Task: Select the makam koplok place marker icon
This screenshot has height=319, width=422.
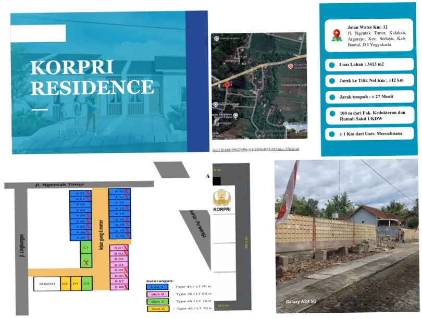Action: pos(216,38)
